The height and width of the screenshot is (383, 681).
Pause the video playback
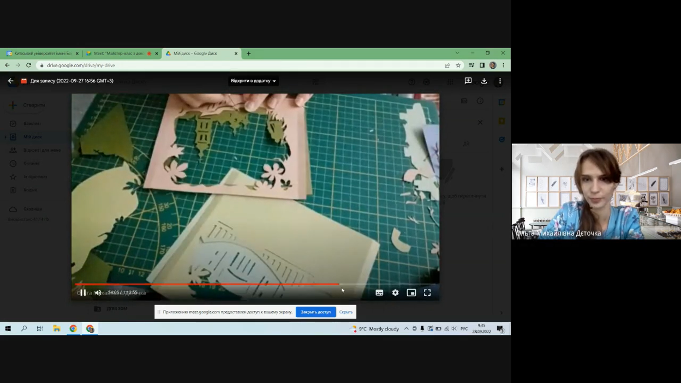point(83,292)
